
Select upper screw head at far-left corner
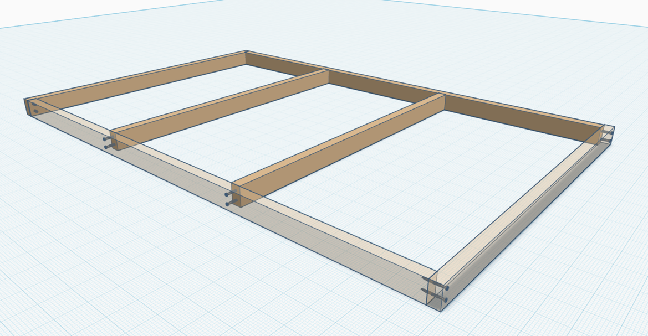click(x=35, y=104)
